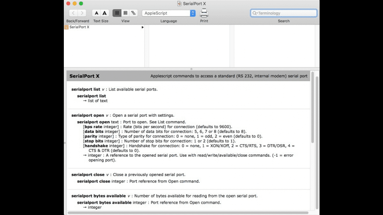The height and width of the screenshot is (215, 383).
Task: Switch to the column browser view
Action: coord(117,13)
